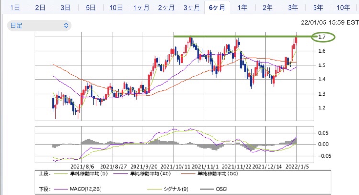This screenshot has height=195, width=359.
Task: Switch chart to 1ヶ月 view
Action: click(x=141, y=7)
